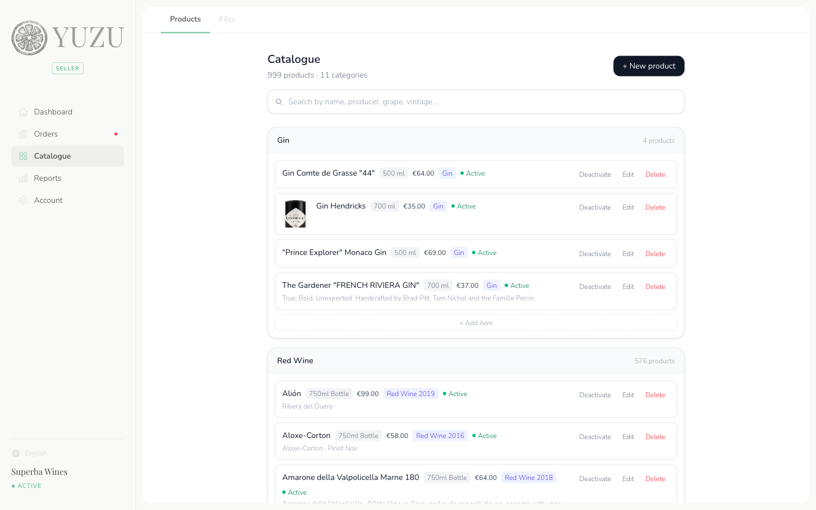Click the search magnifier icon
Screen dimensions: 816x510
click(279, 102)
